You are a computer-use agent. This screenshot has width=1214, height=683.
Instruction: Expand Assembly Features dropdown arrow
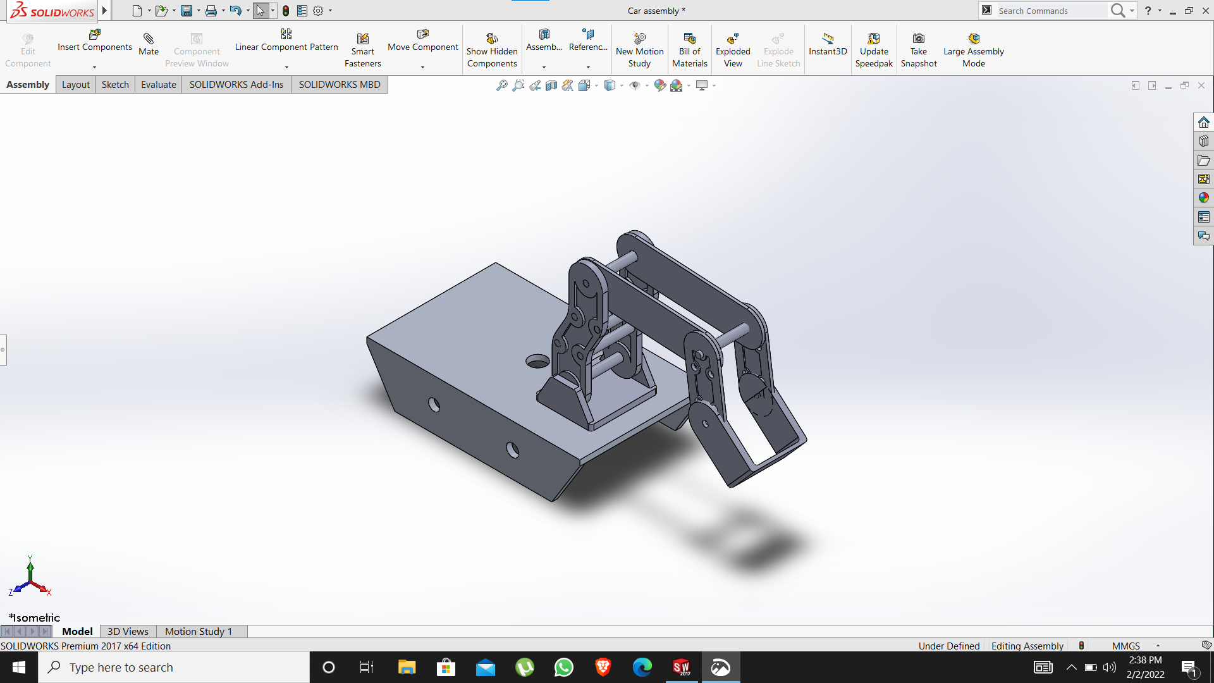[544, 67]
